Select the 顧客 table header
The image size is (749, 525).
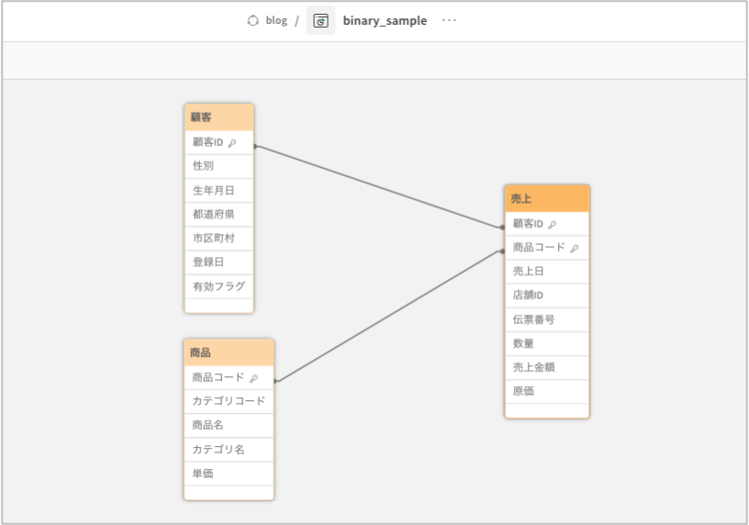(218, 117)
